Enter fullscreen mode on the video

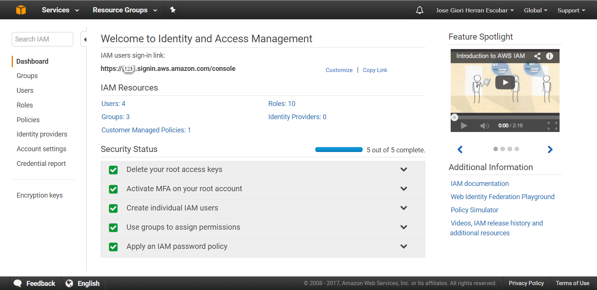pyautogui.click(x=552, y=126)
